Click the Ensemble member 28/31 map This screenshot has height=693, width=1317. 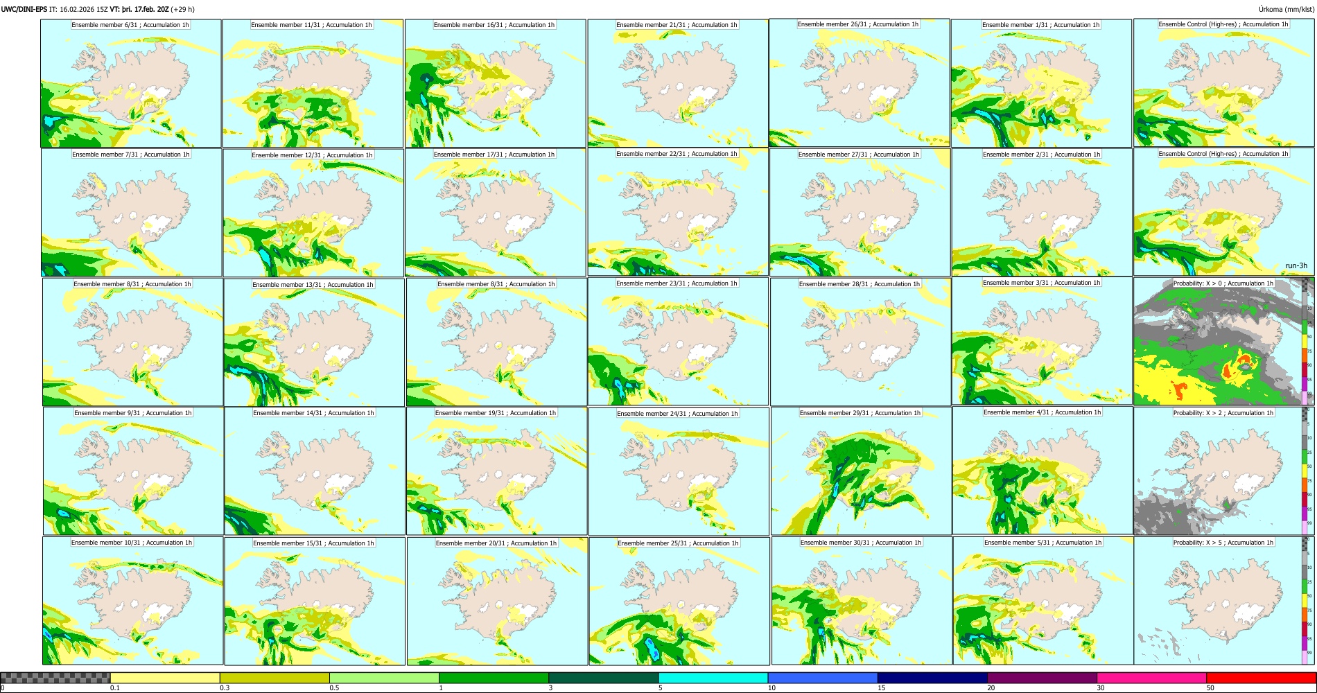coord(861,342)
